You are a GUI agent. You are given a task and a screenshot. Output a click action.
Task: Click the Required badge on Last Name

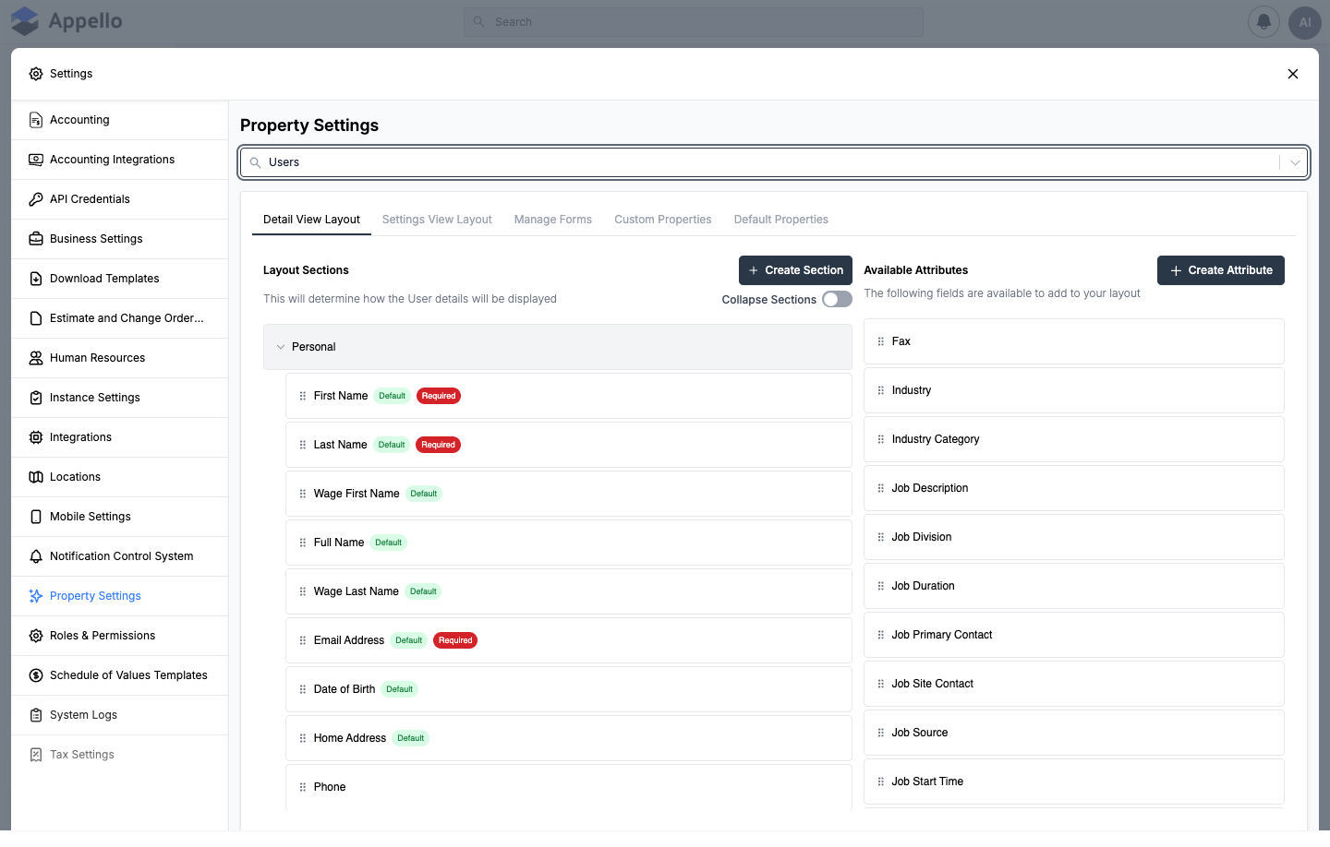tap(438, 445)
